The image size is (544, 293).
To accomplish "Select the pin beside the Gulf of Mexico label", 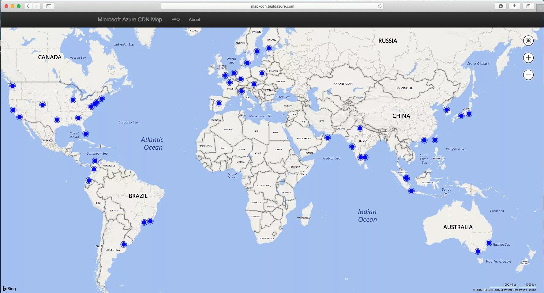I will (86, 134).
